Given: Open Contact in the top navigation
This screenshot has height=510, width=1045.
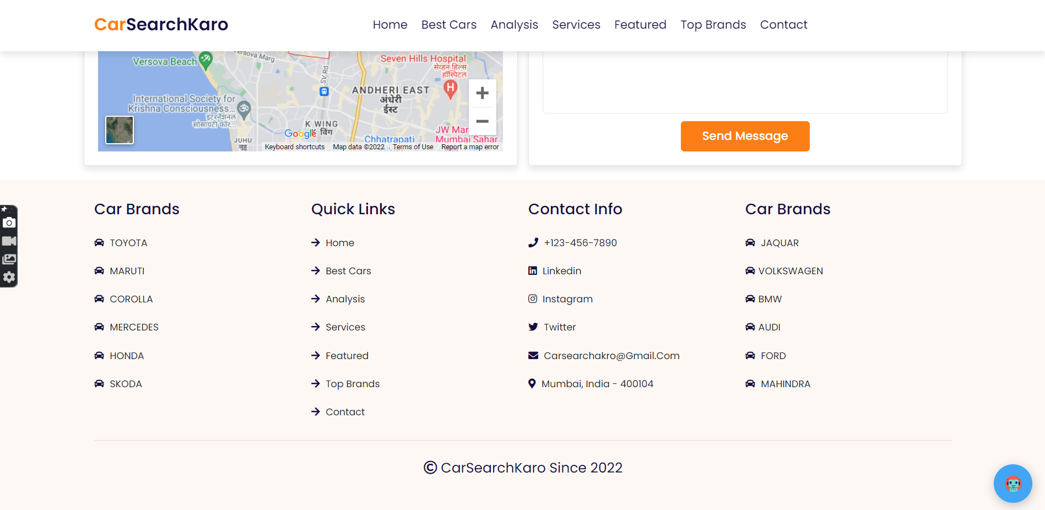Looking at the screenshot, I should [784, 25].
